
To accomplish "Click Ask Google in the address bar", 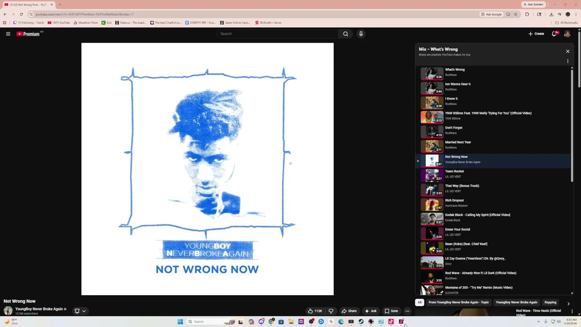I will (491, 14).
